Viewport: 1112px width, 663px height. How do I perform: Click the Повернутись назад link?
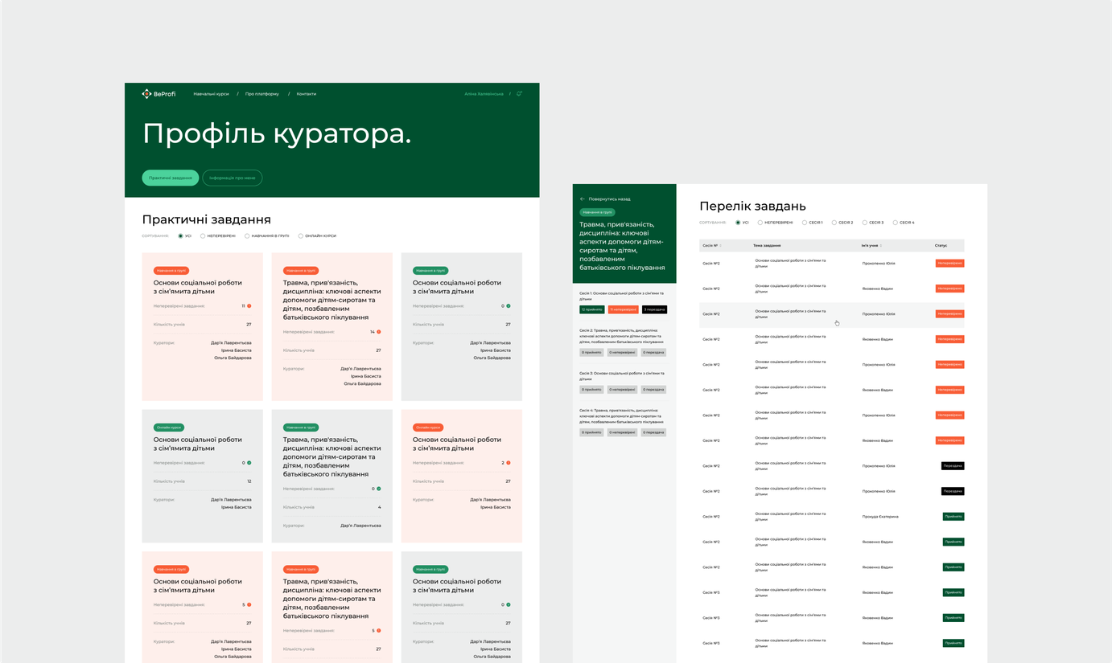click(x=609, y=198)
